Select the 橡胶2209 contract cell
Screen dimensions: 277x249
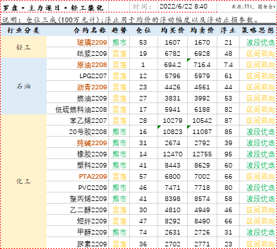[x=77, y=154]
